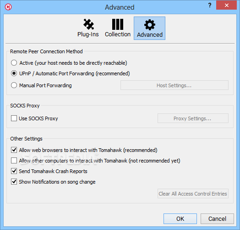Select the Advanced gear tab
Image resolution: width=240 pixels, height=230 pixels.
click(149, 28)
